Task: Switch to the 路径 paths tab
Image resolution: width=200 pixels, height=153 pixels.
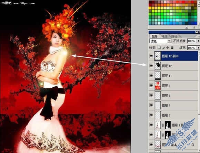Action: [174, 36]
